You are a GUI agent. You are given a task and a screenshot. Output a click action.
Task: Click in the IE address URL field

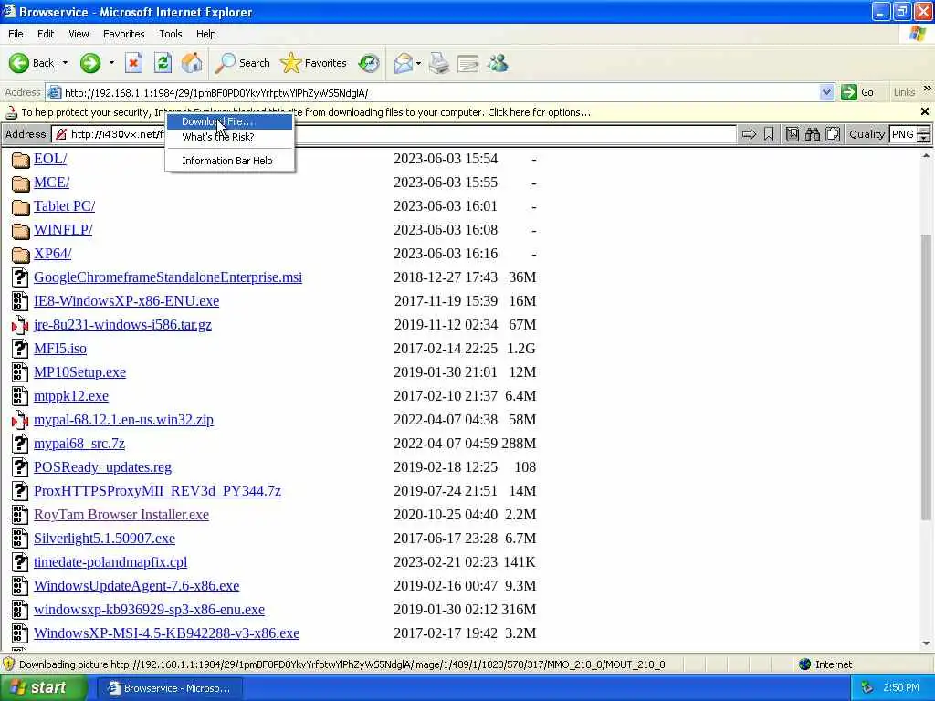tap(441, 93)
